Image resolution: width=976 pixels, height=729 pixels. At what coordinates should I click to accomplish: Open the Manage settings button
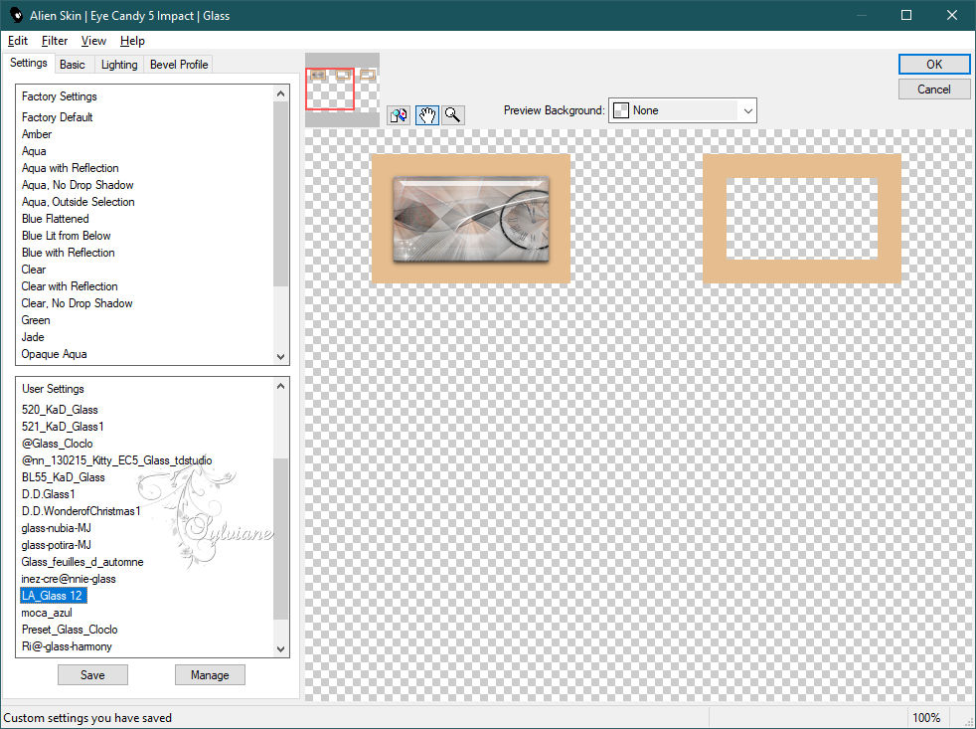coord(210,674)
